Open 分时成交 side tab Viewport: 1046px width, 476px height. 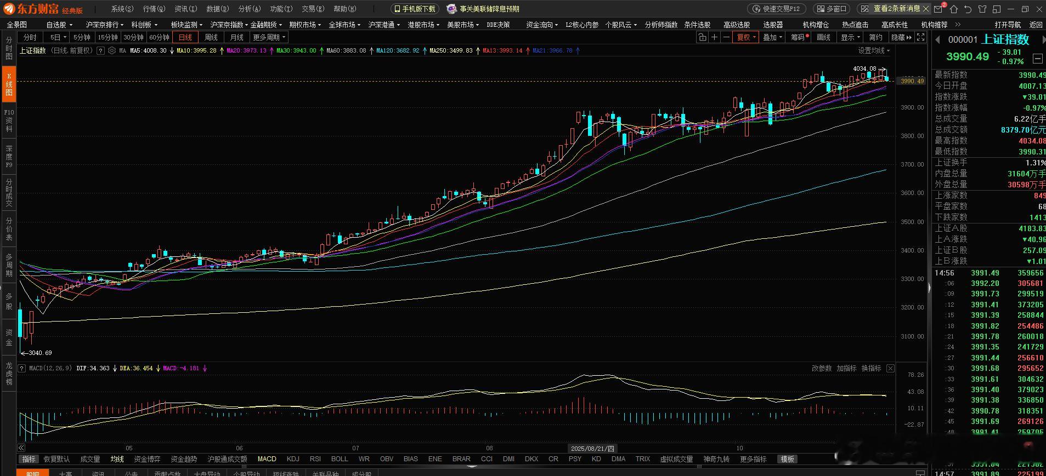9,192
